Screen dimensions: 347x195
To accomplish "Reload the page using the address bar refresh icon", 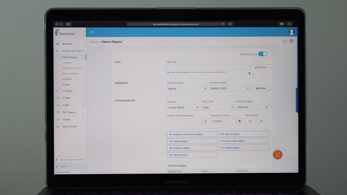I will [223, 24].
